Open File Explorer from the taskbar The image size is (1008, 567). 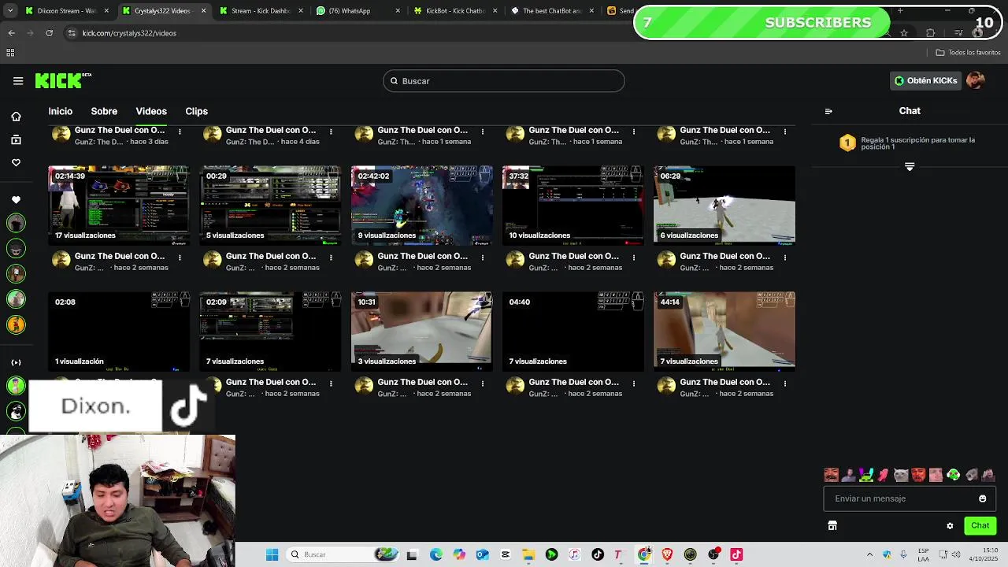click(528, 554)
